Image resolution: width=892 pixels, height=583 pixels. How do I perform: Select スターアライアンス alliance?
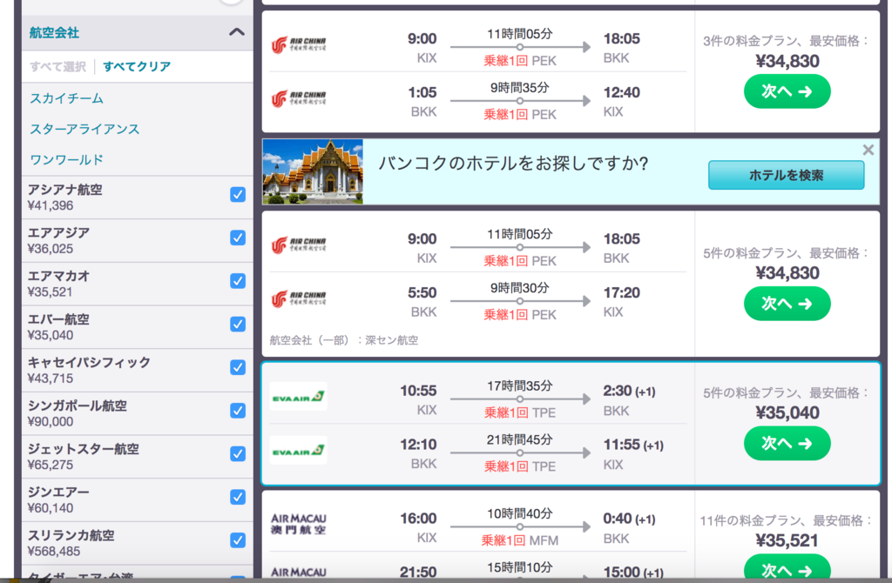[84, 129]
